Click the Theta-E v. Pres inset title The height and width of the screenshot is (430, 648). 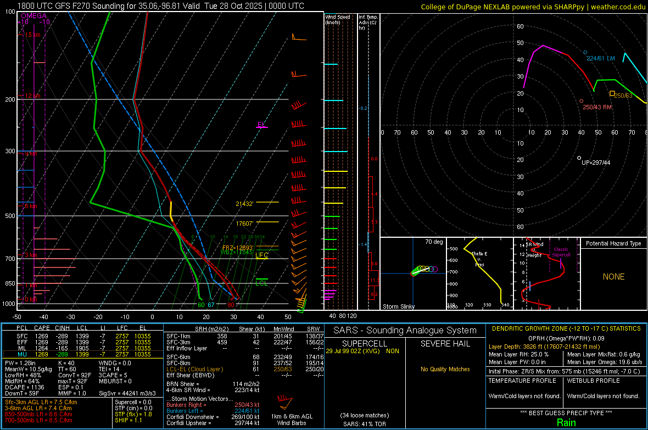pyautogui.click(x=479, y=259)
